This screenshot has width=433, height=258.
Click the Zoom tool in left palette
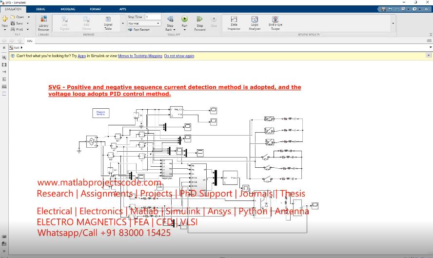(4, 58)
